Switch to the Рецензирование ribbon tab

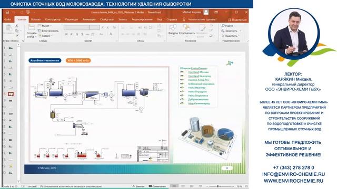(142, 19)
